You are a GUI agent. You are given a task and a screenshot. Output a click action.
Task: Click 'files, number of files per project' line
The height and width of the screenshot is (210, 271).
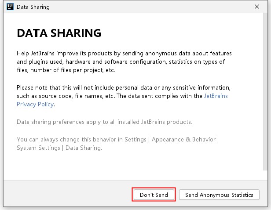click(66, 70)
